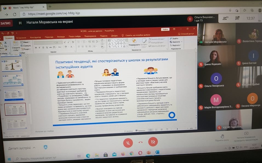Click the ЗАПИС recording indicator

6,23
